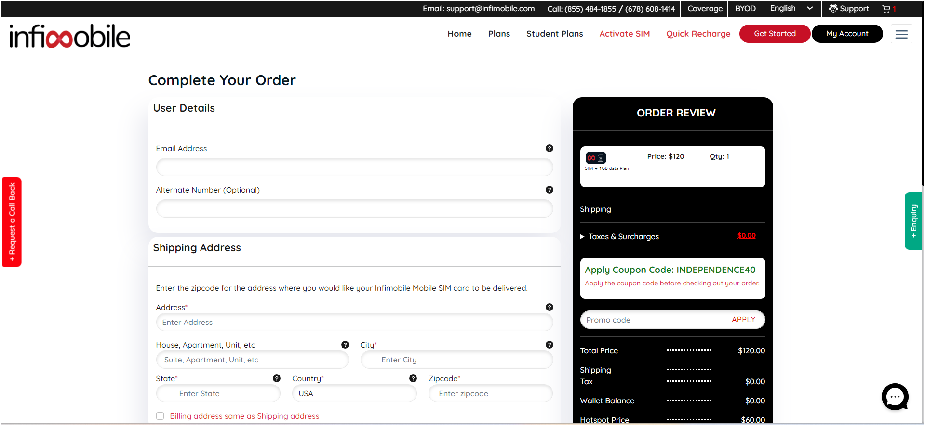Focus the Email Address field

click(354, 167)
